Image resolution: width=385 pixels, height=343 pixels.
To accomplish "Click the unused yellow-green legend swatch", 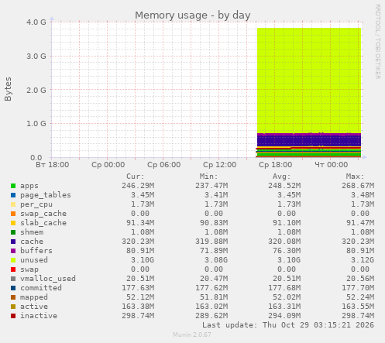I will 13,260.
